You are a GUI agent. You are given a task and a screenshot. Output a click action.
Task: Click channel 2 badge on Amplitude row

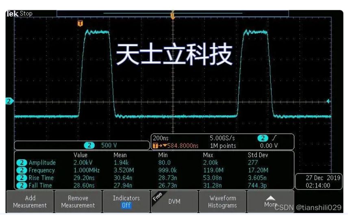[22, 163]
